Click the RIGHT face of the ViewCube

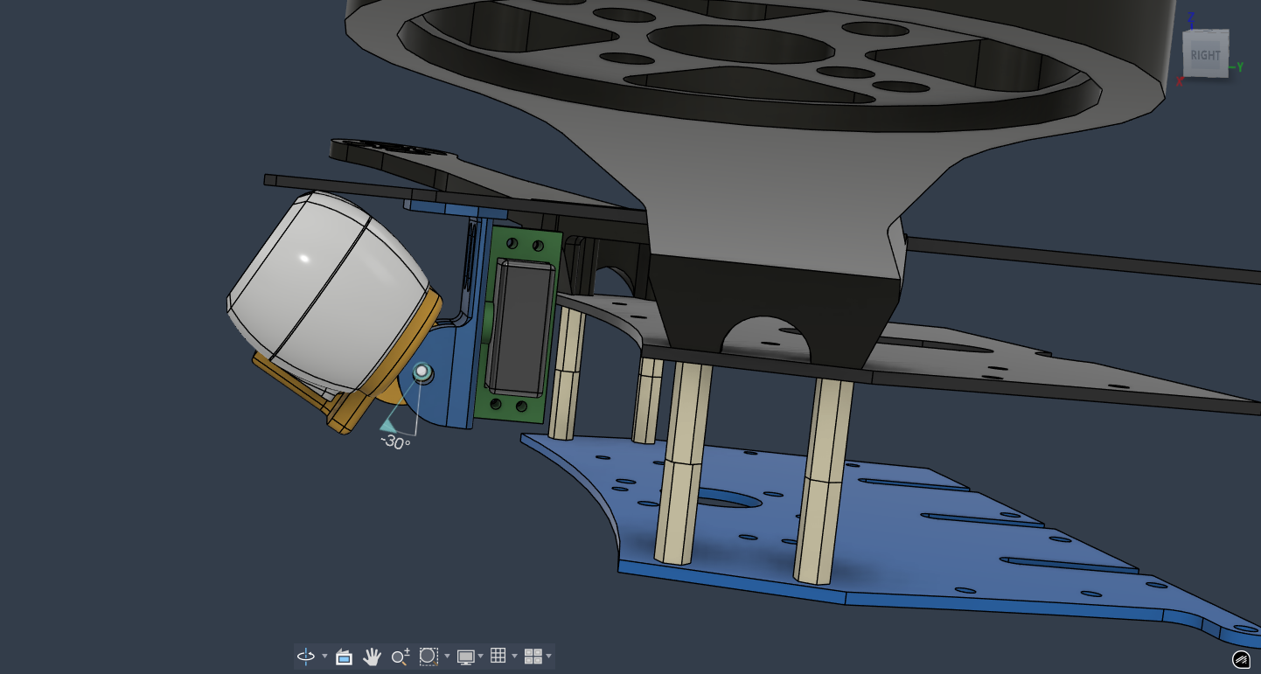[x=1205, y=55]
